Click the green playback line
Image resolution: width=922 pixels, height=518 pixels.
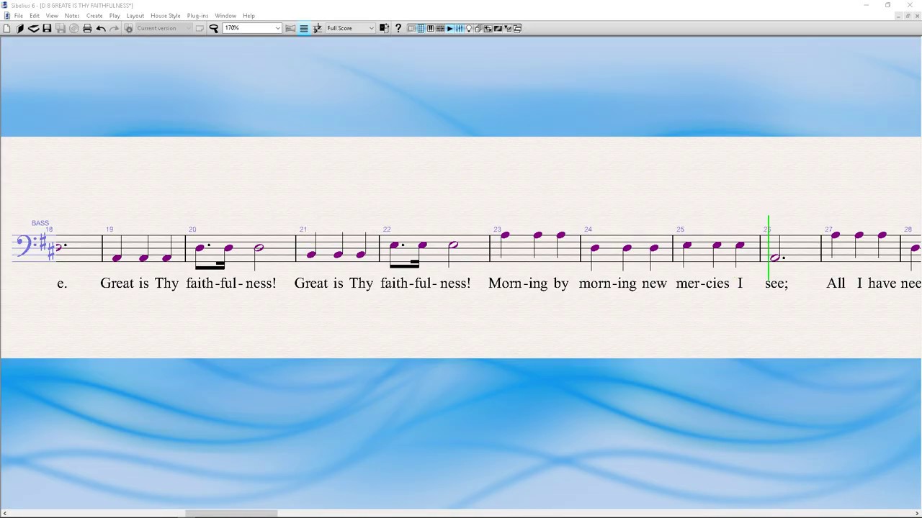[x=769, y=247]
